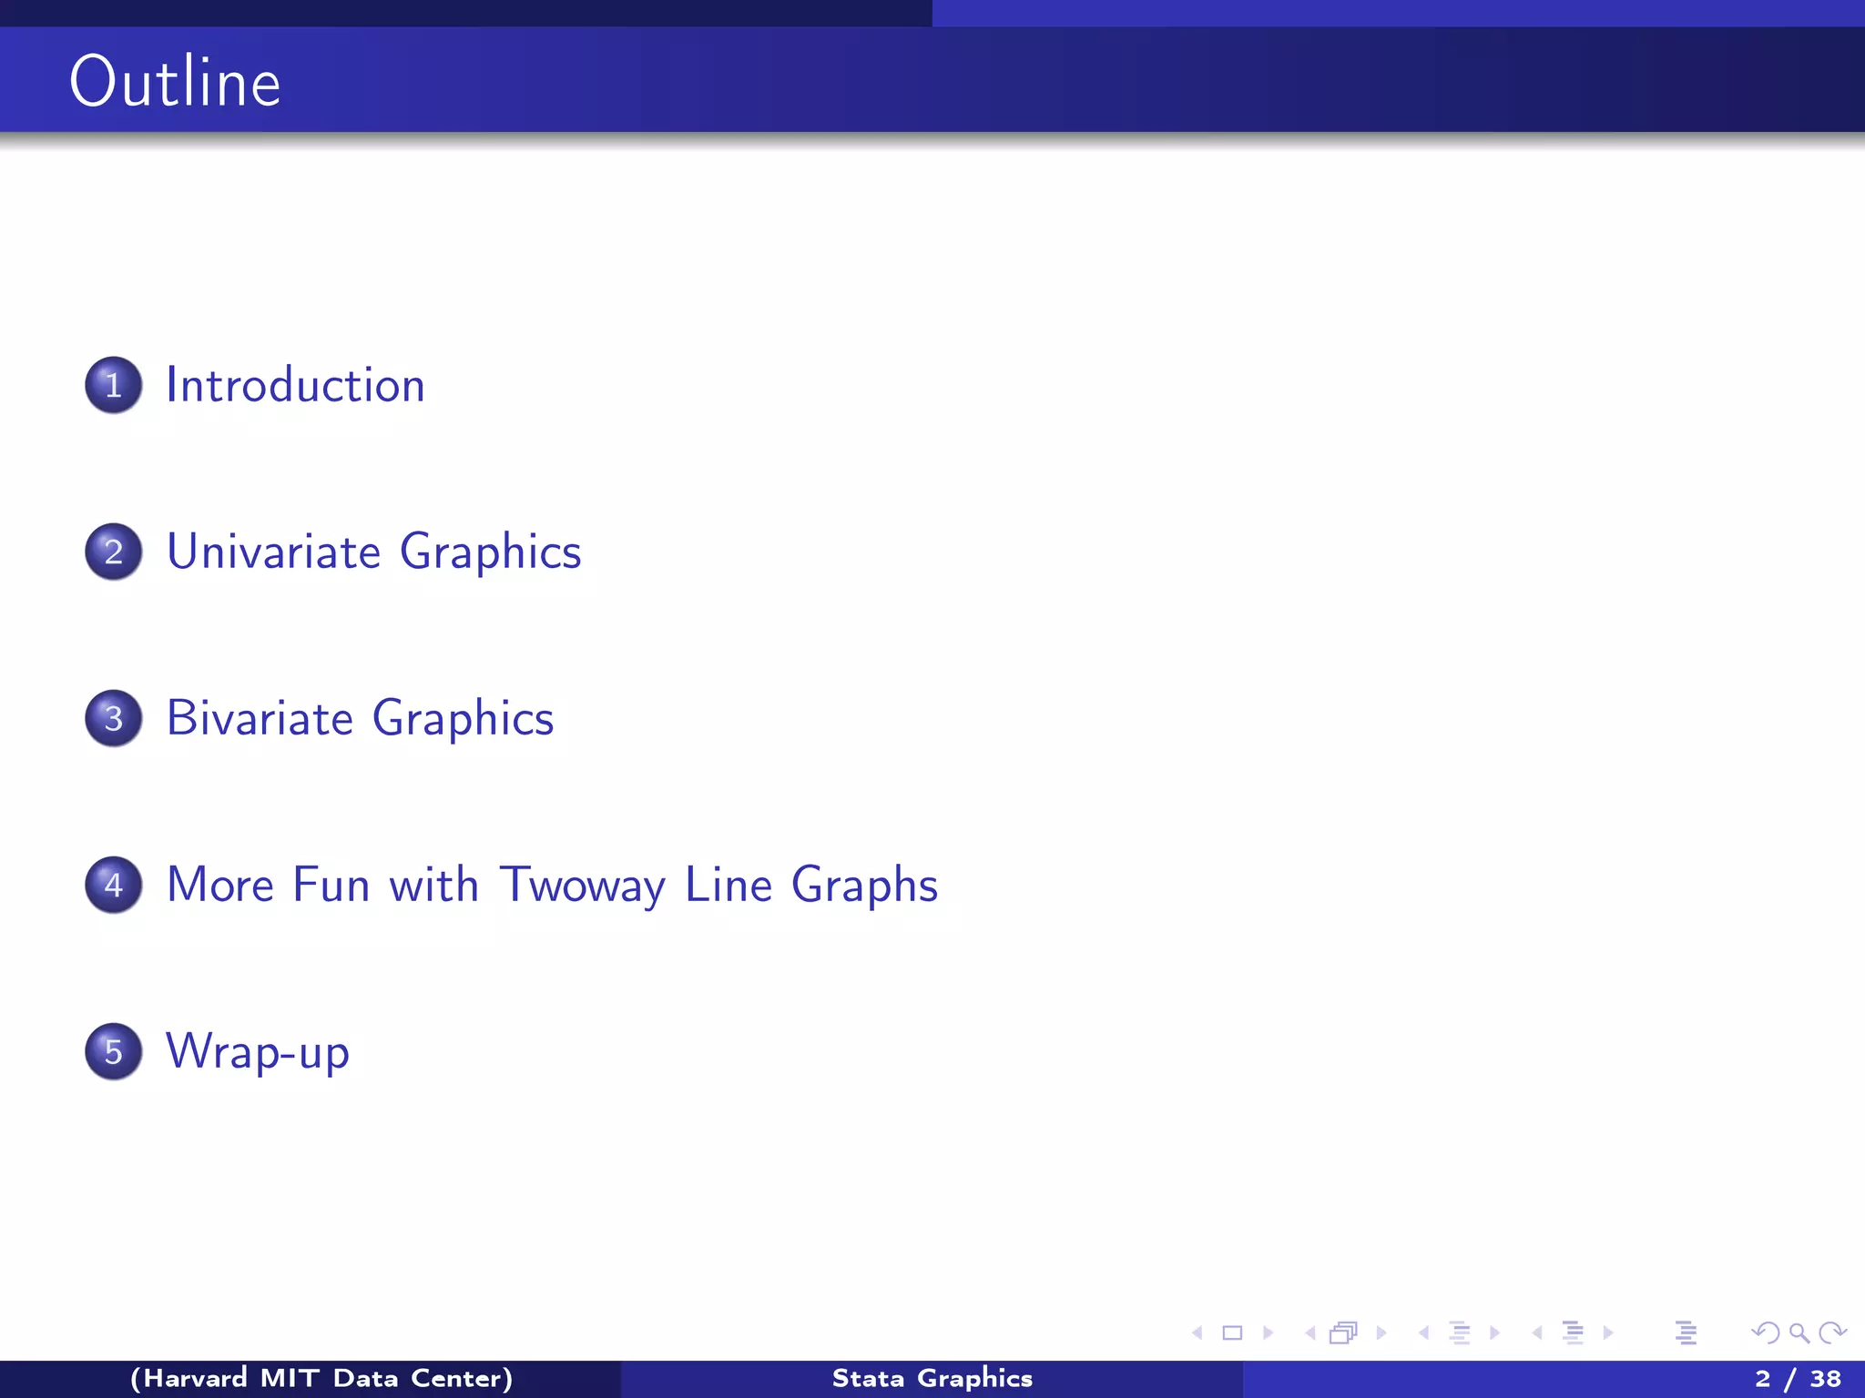The height and width of the screenshot is (1398, 1865).
Task: Go to next section arrow
Action: tap(1608, 1332)
